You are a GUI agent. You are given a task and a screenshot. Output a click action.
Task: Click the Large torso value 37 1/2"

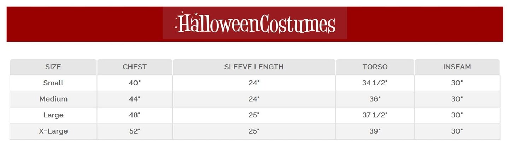pos(375,115)
